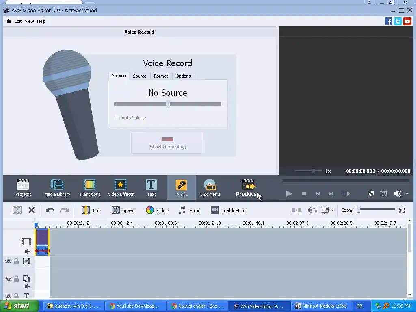Switch to Minihost Modular 32bit taskbar window

[321, 306]
